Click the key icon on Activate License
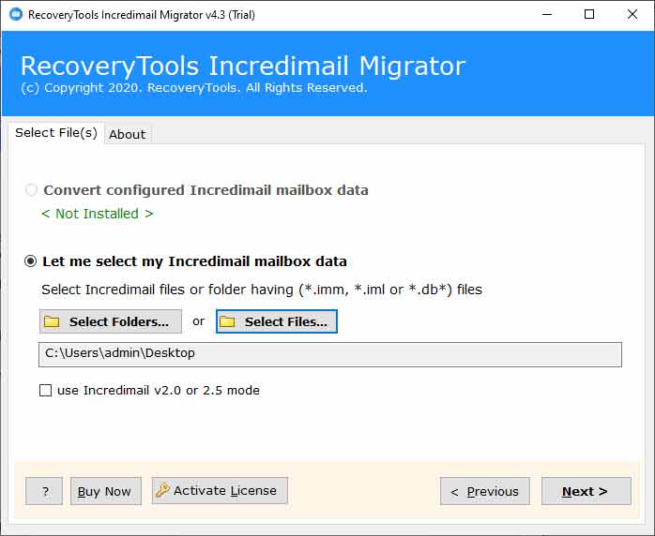 click(162, 490)
